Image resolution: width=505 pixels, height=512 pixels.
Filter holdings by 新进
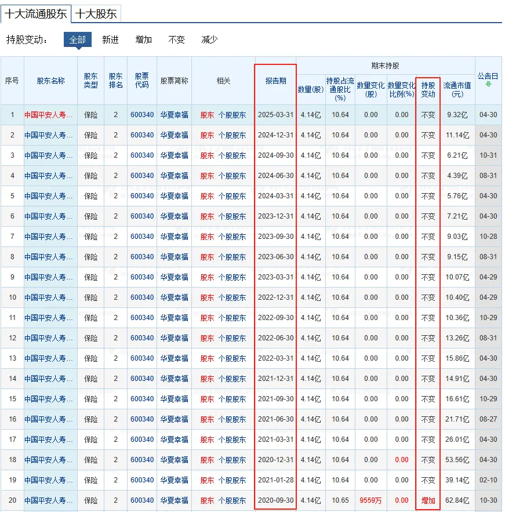pyautogui.click(x=110, y=39)
